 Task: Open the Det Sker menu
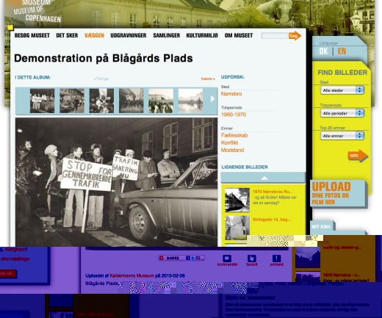[67, 35]
